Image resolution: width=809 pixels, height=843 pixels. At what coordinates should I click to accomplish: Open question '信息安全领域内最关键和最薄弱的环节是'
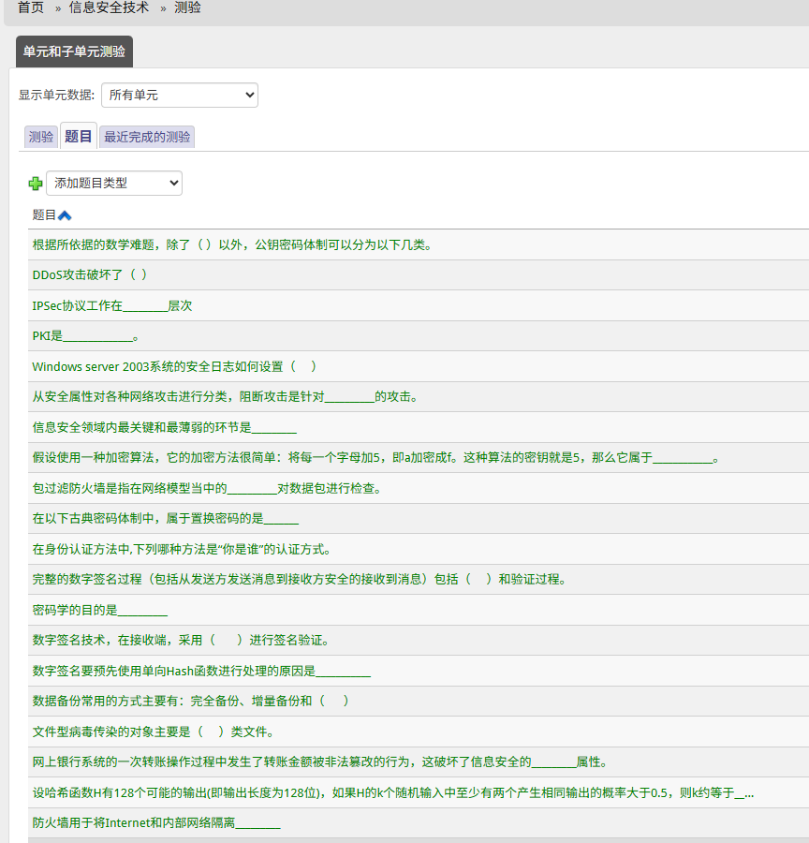pyautogui.click(x=164, y=427)
